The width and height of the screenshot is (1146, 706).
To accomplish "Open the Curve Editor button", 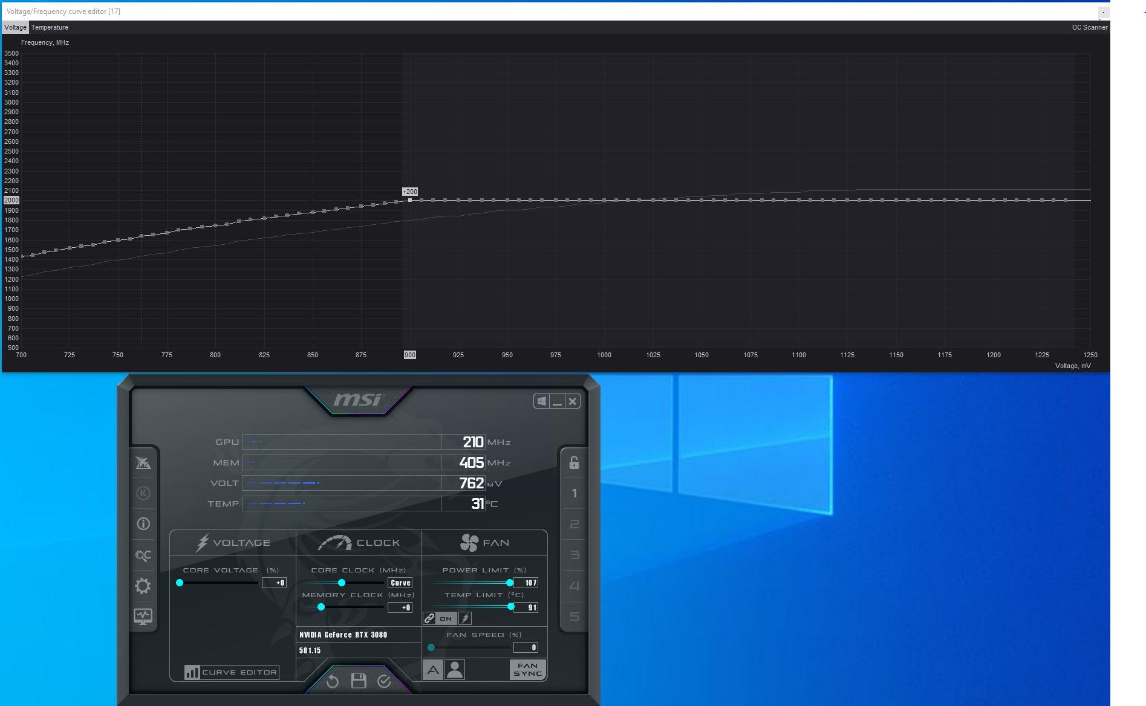I will tap(232, 672).
